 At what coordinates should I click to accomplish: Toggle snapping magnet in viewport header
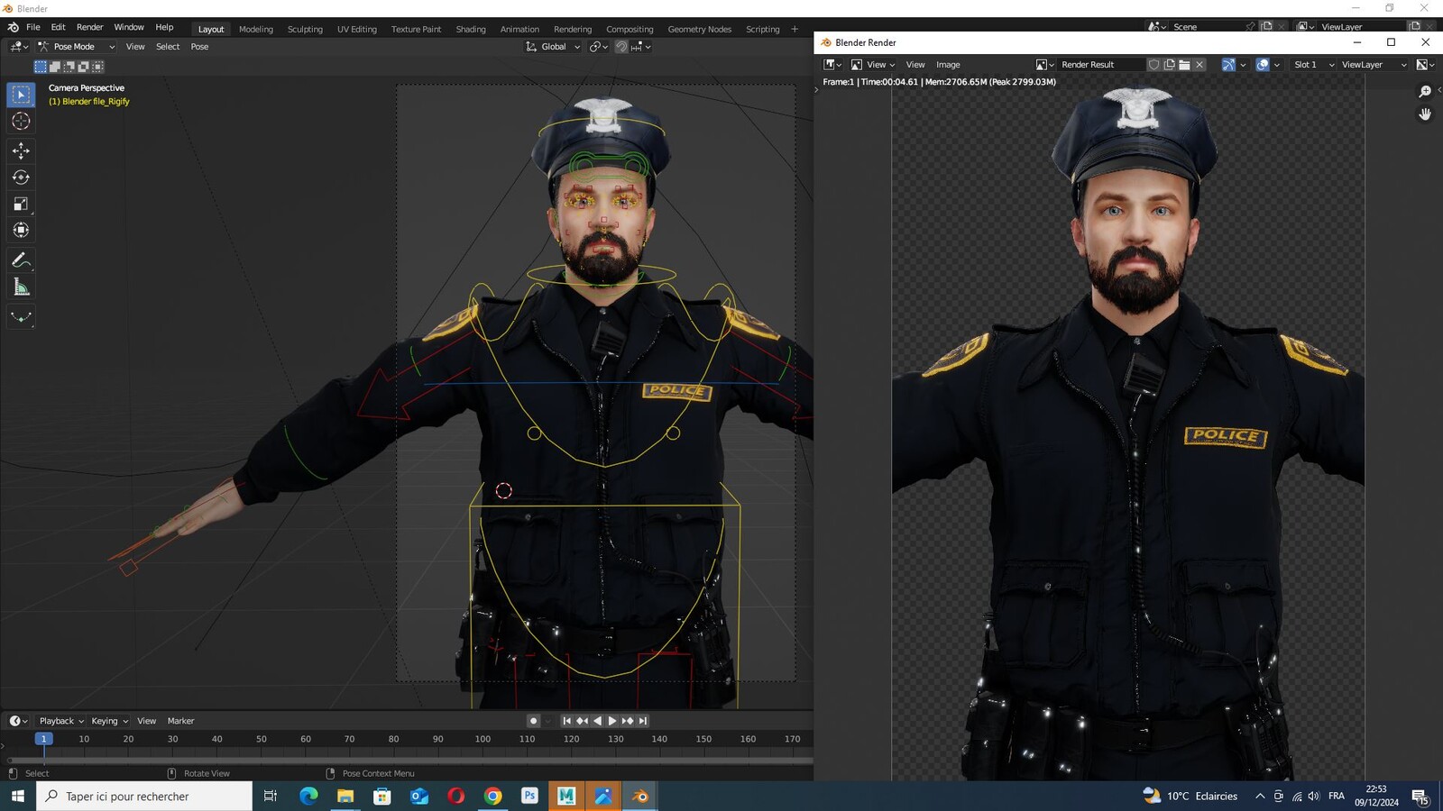[621, 47]
